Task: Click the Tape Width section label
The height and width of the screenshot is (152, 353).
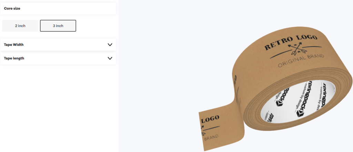Action: point(14,44)
